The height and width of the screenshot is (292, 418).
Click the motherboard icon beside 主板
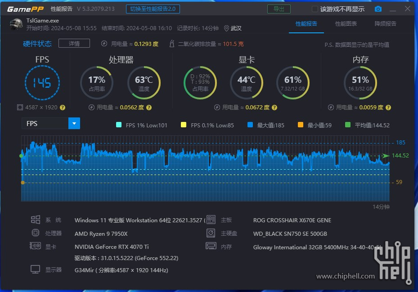click(211, 220)
